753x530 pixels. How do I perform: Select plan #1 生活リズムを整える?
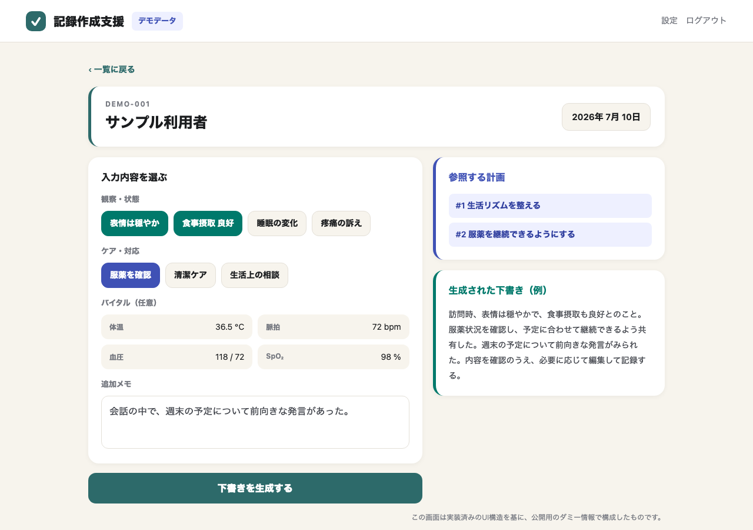coord(550,206)
